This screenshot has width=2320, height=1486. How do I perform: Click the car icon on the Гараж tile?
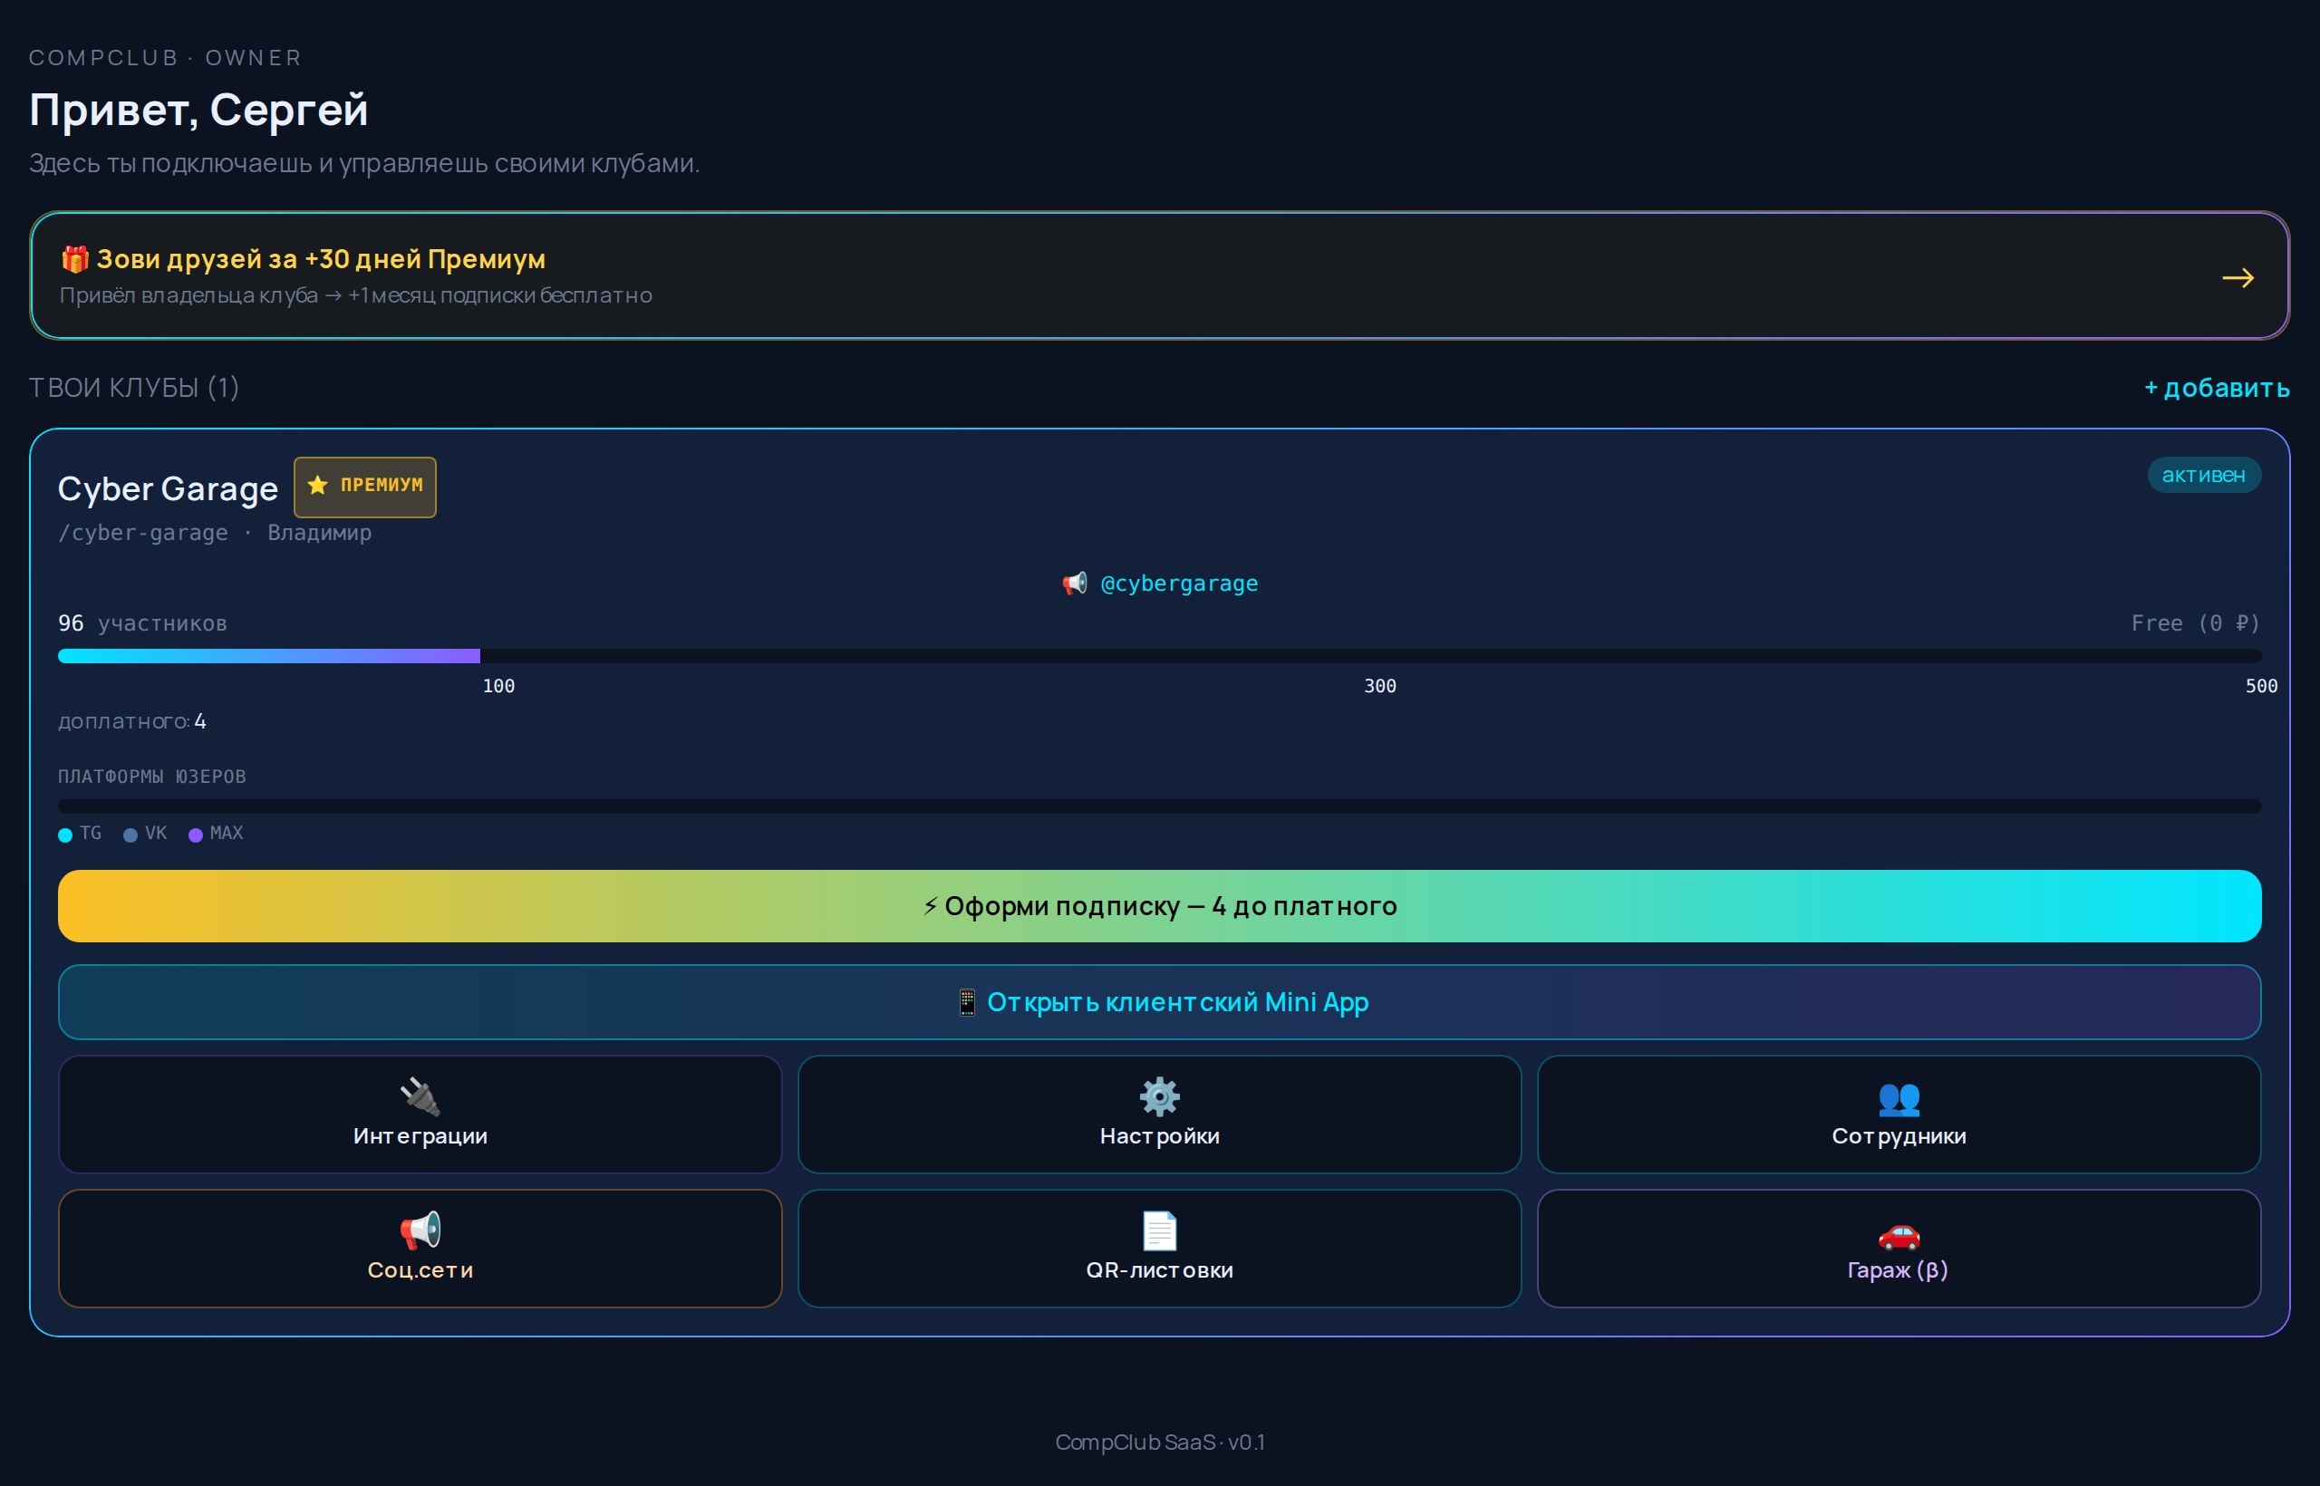(x=1899, y=1234)
